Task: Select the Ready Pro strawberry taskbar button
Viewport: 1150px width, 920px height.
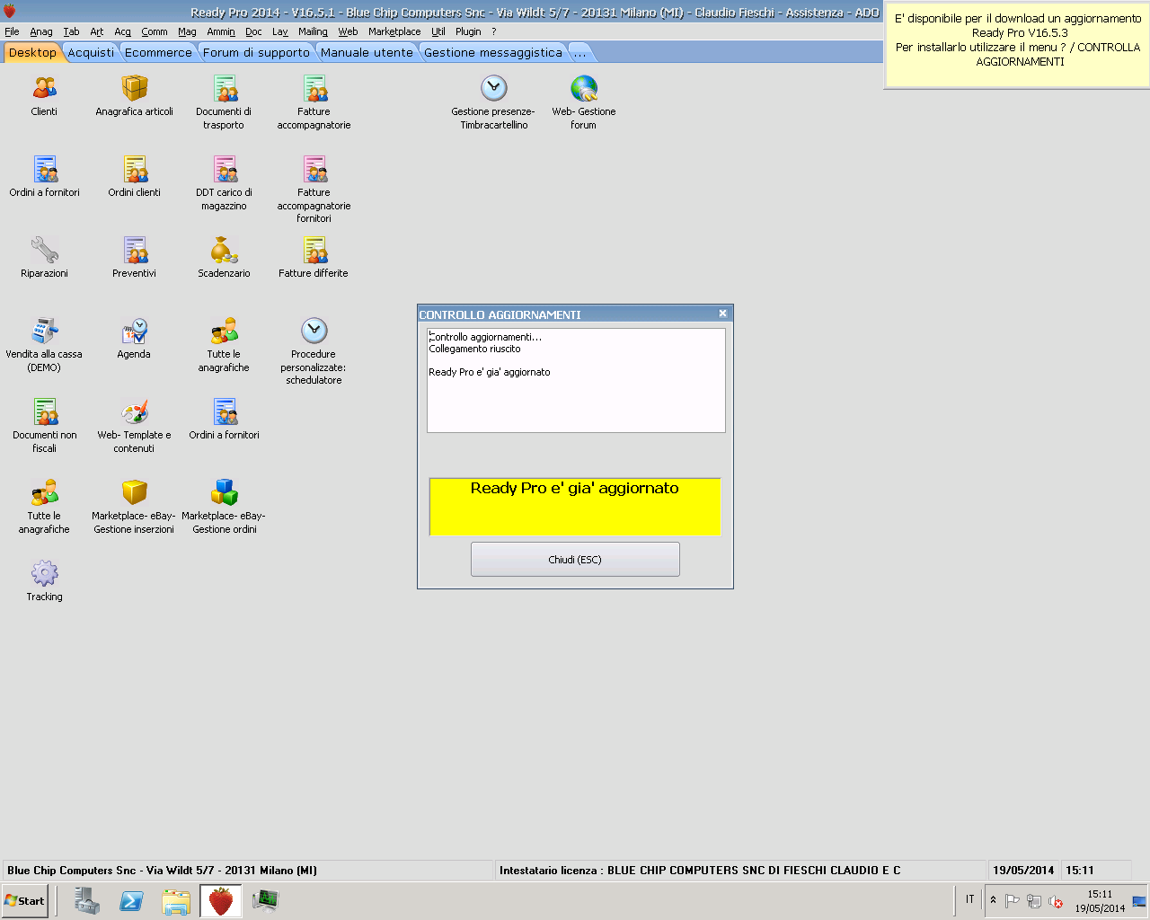Action: coord(221,900)
